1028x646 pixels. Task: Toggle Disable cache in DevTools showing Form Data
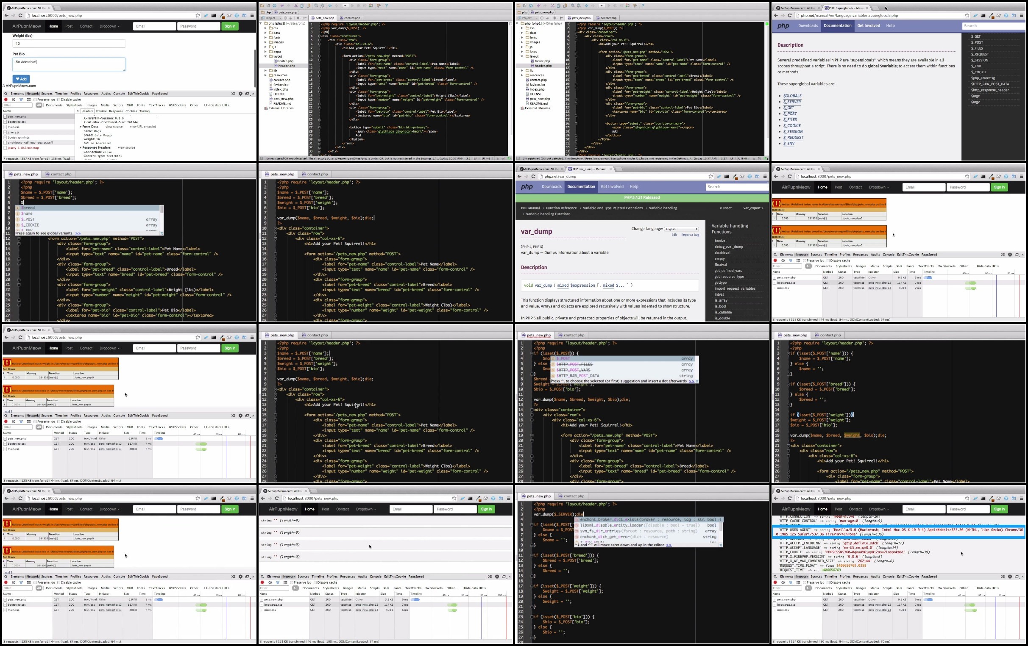click(59, 100)
